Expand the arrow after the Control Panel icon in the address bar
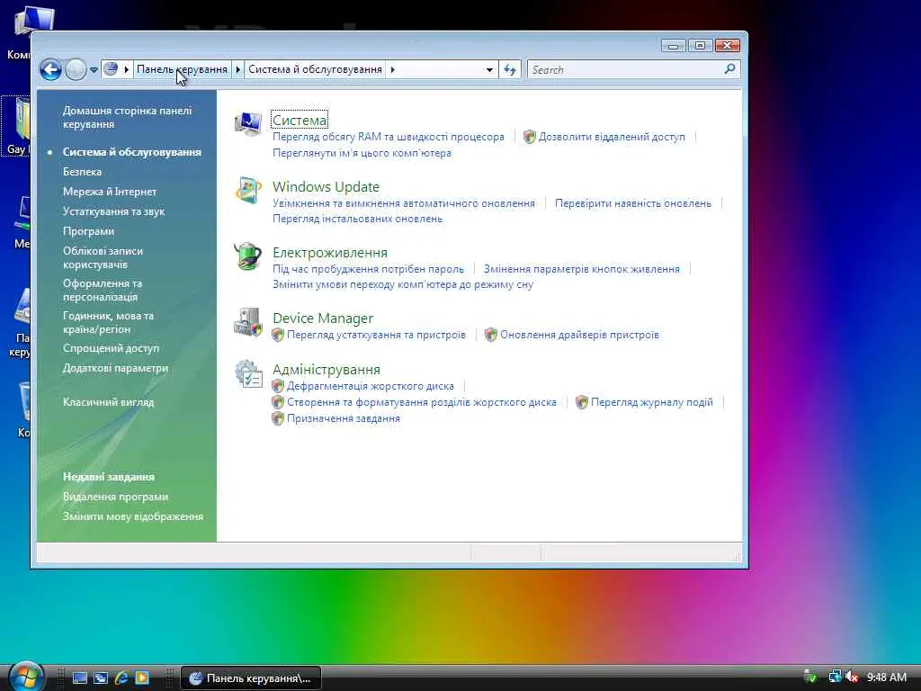The height and width of the screenshot is (691, 921). [x=126, y=69]
